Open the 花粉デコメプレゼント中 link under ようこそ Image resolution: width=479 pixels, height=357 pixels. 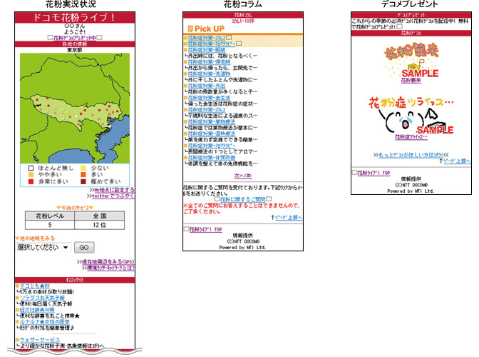(75, 38)
